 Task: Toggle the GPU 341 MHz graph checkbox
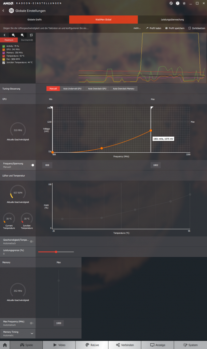tap(3, 50)
